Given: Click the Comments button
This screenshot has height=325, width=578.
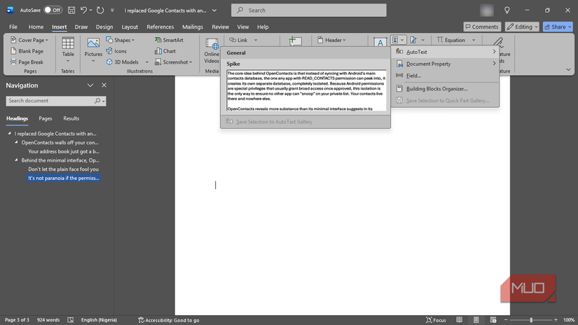Looking at the screenshot, I should pyautogui.click(x=482, y=27).
